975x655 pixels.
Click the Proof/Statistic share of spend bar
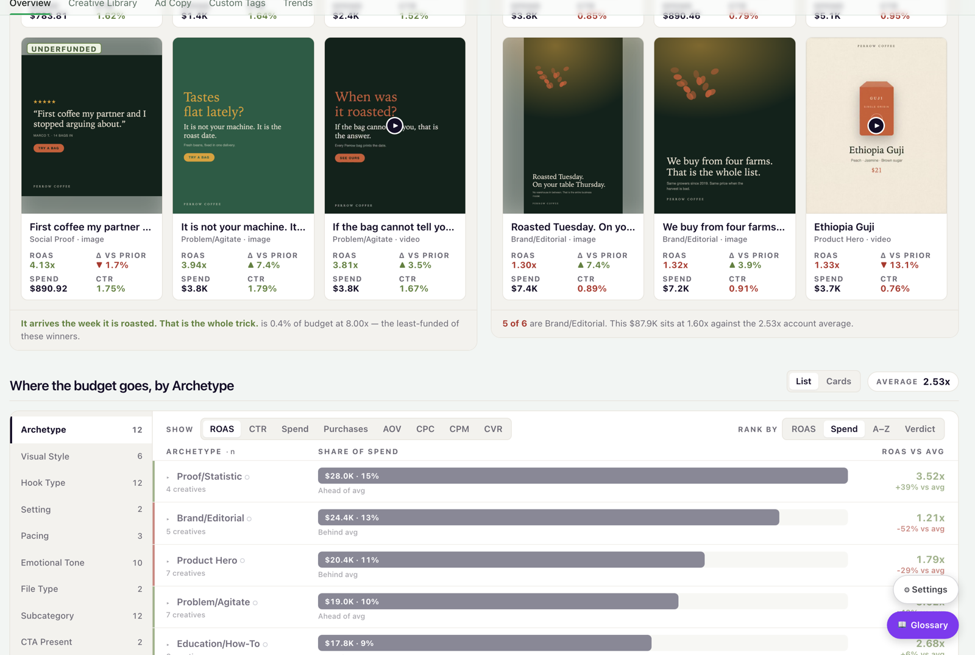583,475
